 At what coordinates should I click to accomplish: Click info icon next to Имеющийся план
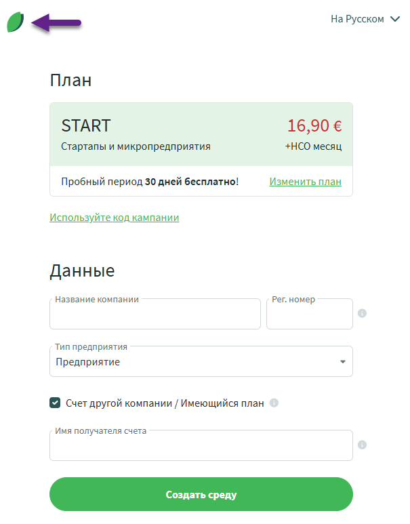274,403
